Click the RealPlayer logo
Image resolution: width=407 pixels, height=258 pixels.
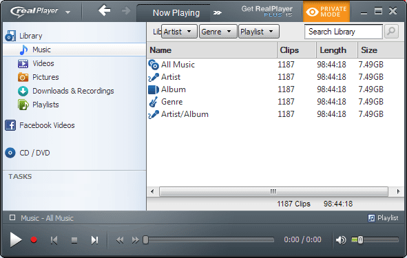coord(34,12)
